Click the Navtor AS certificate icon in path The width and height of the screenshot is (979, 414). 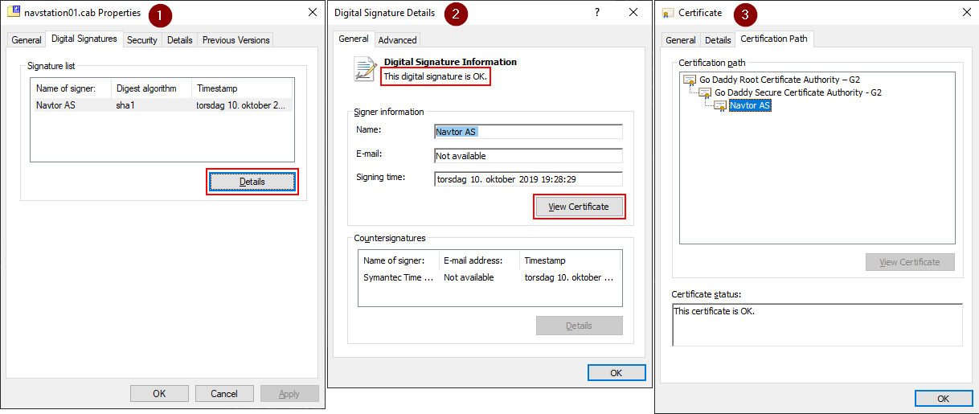coord(720,105)
